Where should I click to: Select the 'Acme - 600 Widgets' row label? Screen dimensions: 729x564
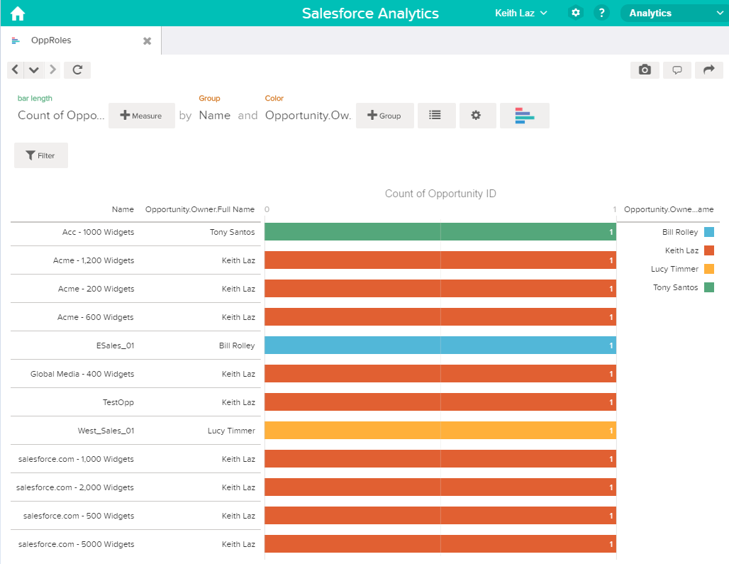click(x=95, y=317)
